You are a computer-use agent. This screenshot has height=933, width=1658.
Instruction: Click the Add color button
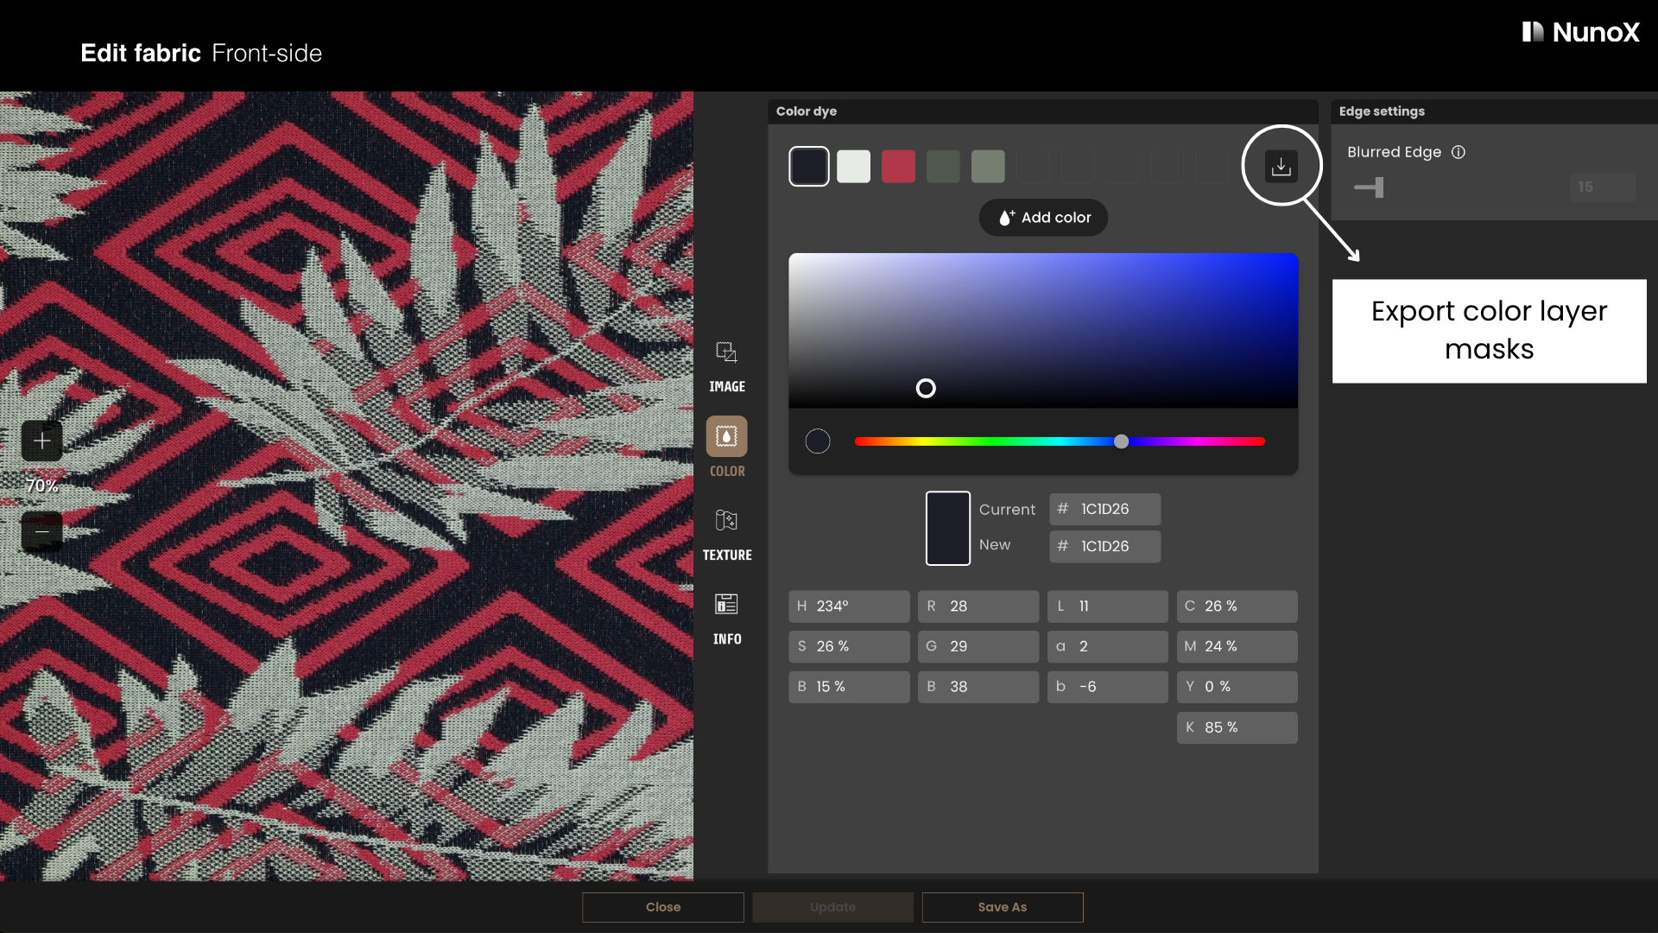1043,218
